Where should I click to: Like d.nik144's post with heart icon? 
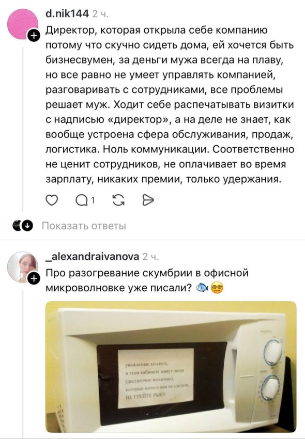[52, 200]
